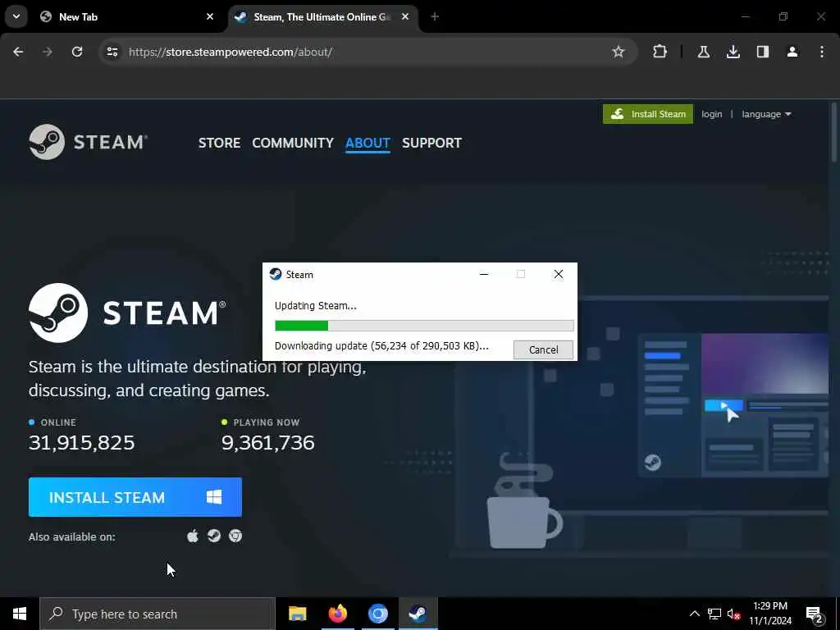Screen dimensions: 840x630
Task: Go back with the browser back arrow
Action: (18, 52)
